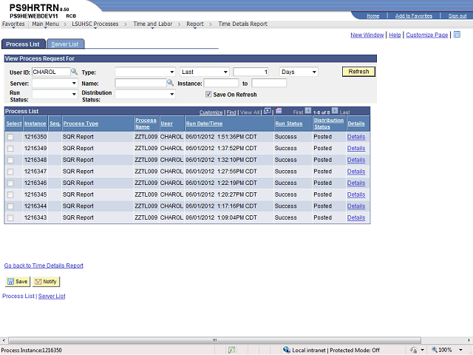Click the Name lookup magnifier icon
Image resolution: width=473 pixels, height=355 pixels.
click(x=170, y=84)
